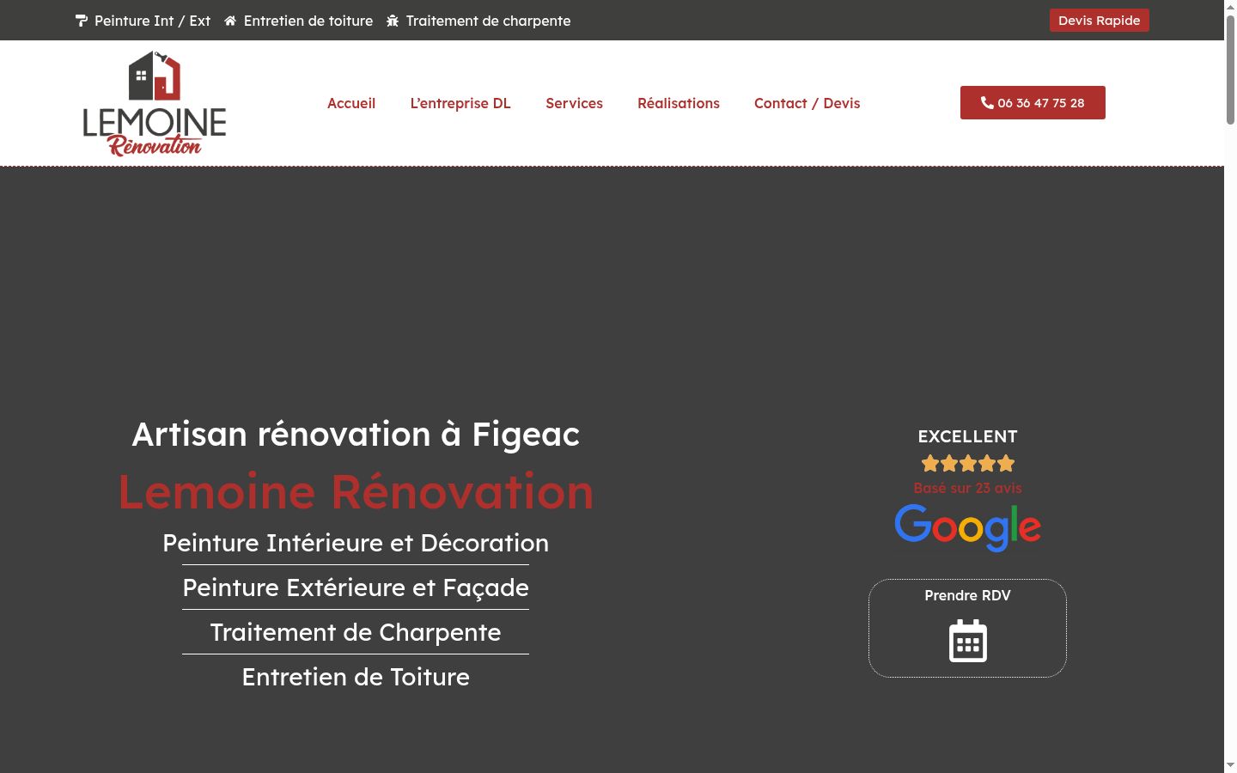Click the paint roller icon
This screenshot has height=773, width=1237.
(82, 21)
